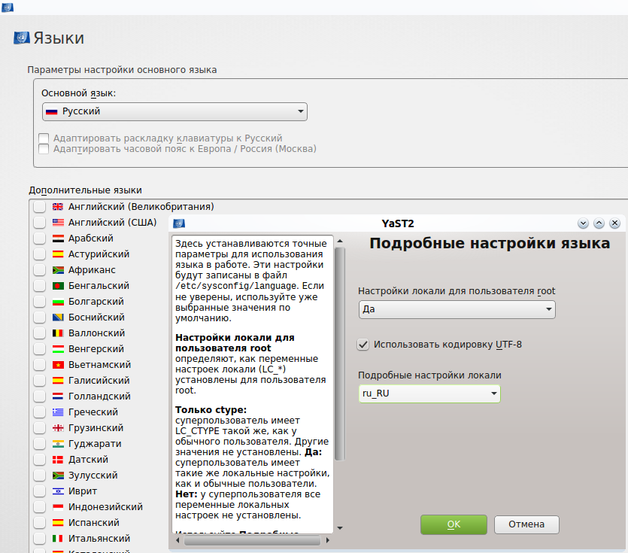Click the YaST2 dialog title bar icon
This screenshot has width=628, height=553.
pos(179,223)
